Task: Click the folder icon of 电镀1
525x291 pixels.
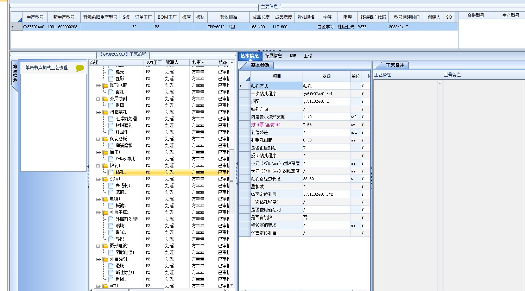Action: pyautogui.click(x=105, y=199)
